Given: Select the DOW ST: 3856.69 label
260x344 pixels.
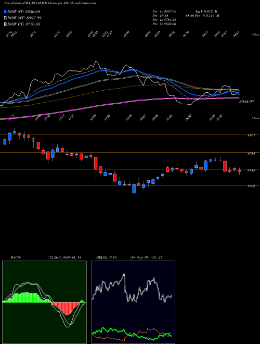Looking at the screenshot, I should coord(24,11).
